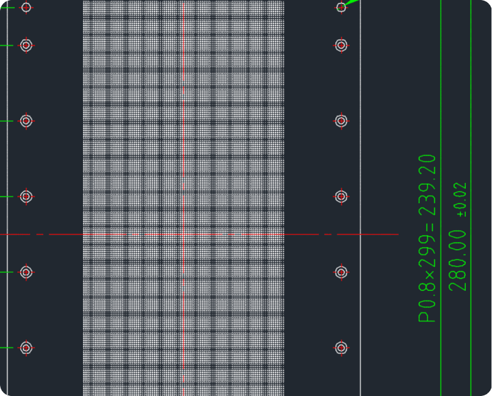Screen dimensions: 492x396
Task: Select the P0.8×299=239.20 pitch dimension text
Action: point(427,238)
